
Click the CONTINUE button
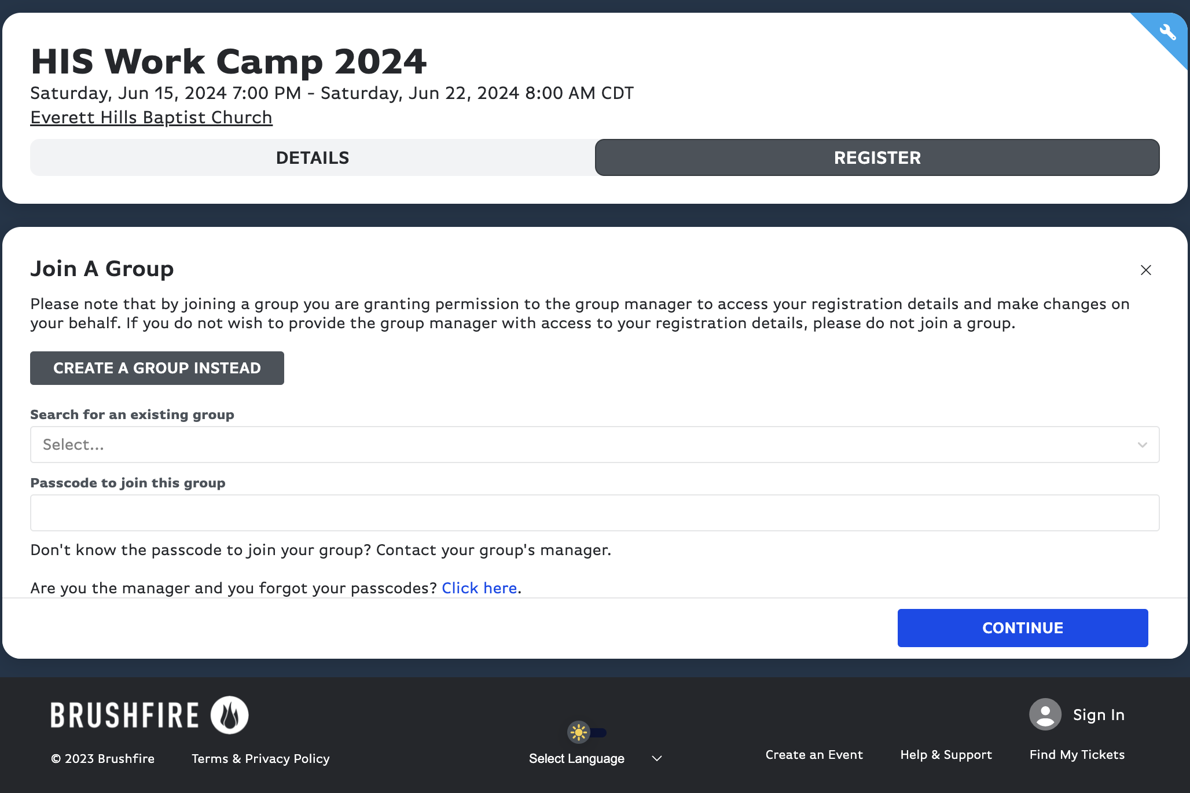click(1022, 628)
